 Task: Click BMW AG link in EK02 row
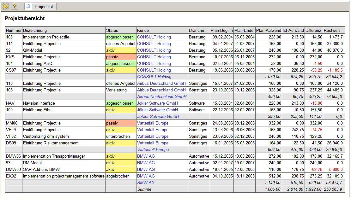point(146,176)
